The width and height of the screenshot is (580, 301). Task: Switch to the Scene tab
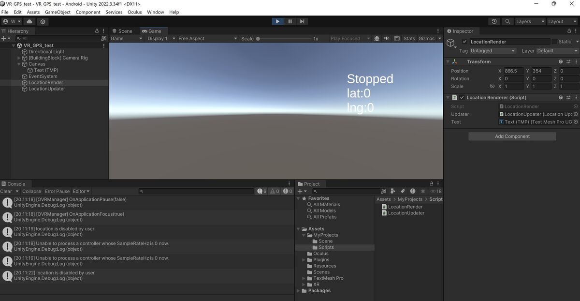click(122, 31)
